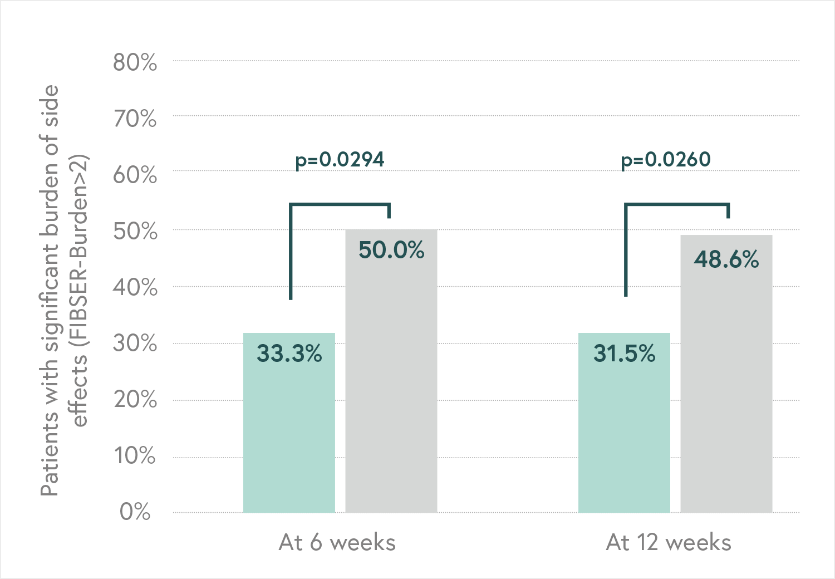Click the 'At 6 weeks' axis label
The height and width of the screenshot is (579, 835).
pyautogui.click(x=337, y=542)
